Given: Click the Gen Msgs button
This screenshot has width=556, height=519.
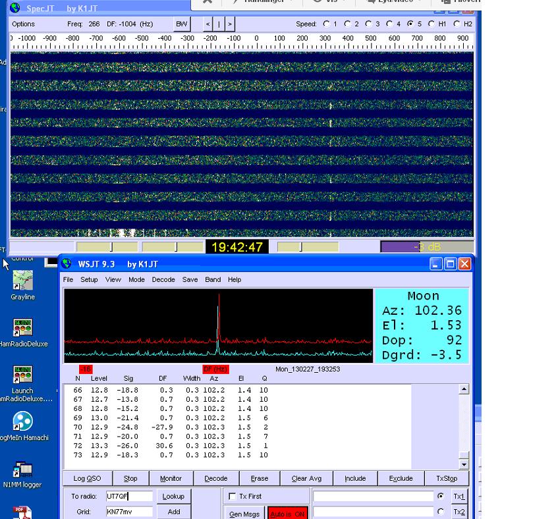Looking at the screenshot, I should (244, 513).
